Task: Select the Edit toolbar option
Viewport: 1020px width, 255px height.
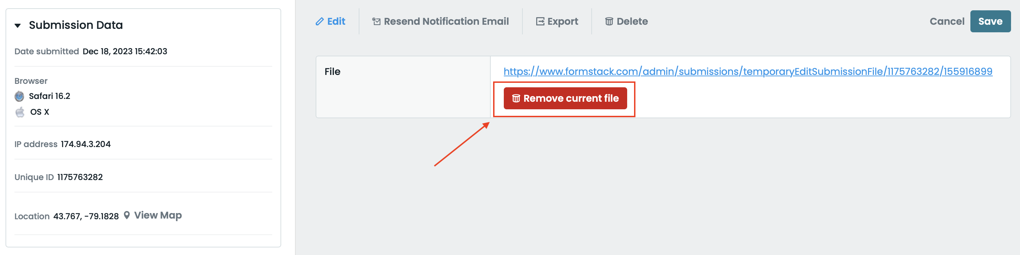Action: (x=336, y=21)
